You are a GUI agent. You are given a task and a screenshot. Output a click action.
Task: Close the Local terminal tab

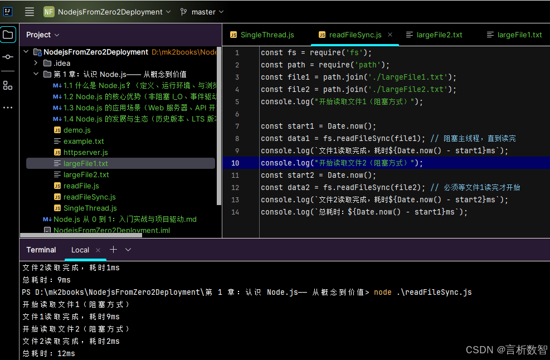click(98, 250)
